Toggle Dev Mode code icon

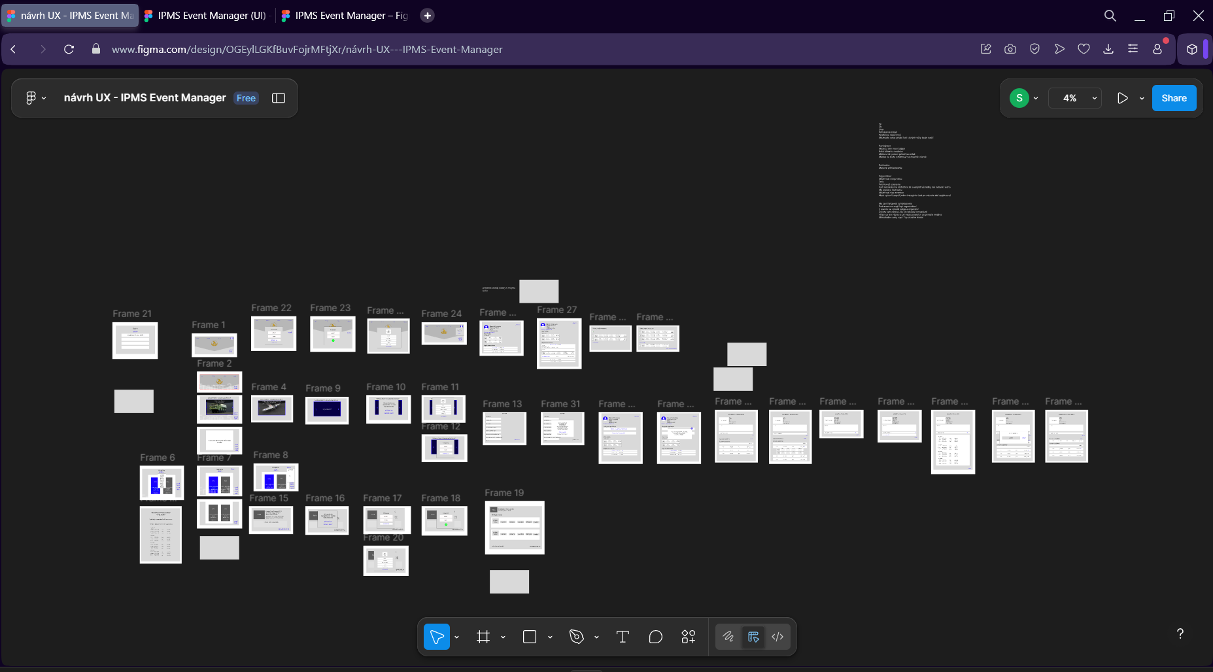(x=777, y=637)
